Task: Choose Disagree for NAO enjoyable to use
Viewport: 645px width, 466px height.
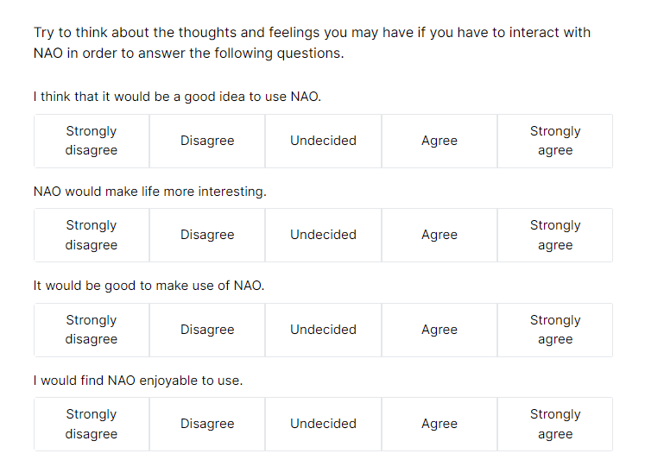Action: (207, 424)
